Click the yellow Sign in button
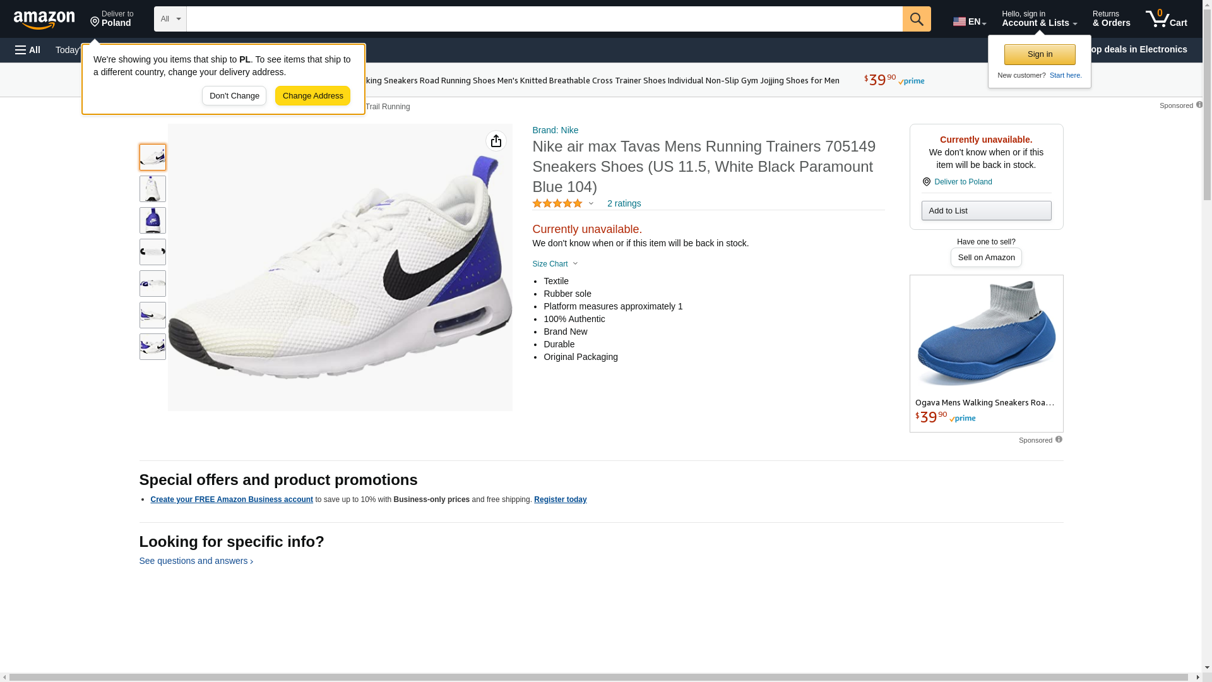 pyautogui.click(x=1040, y=54)
